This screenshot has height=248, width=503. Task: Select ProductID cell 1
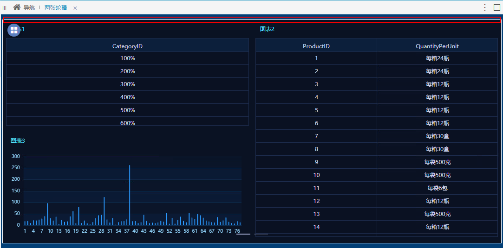316,58
